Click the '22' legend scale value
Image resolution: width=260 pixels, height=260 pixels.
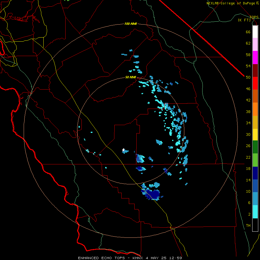click(248, 157)
